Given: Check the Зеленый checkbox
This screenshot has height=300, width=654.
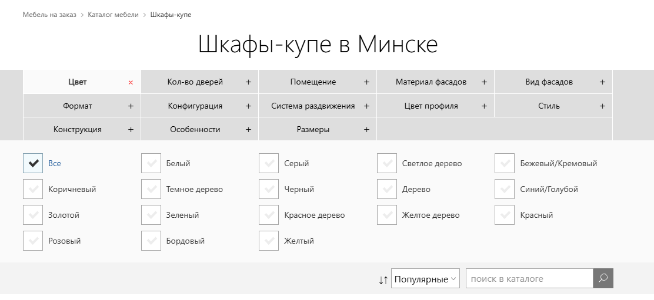Looking at the screenshot, I should tap(151, 215).
